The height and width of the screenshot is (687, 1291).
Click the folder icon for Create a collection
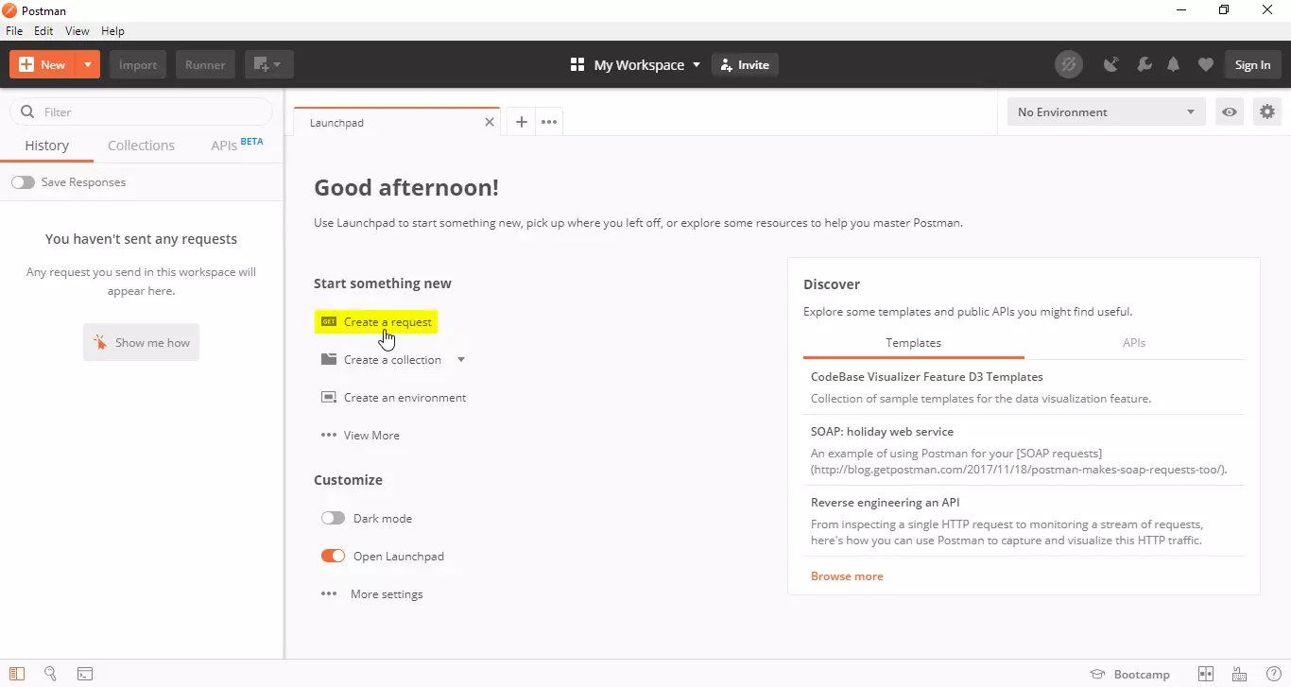tap(329, 359)
